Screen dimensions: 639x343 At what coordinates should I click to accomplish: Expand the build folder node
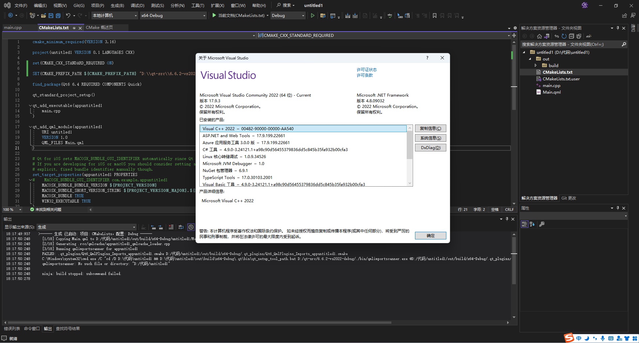pyautogui.click(x=535, y=66)
